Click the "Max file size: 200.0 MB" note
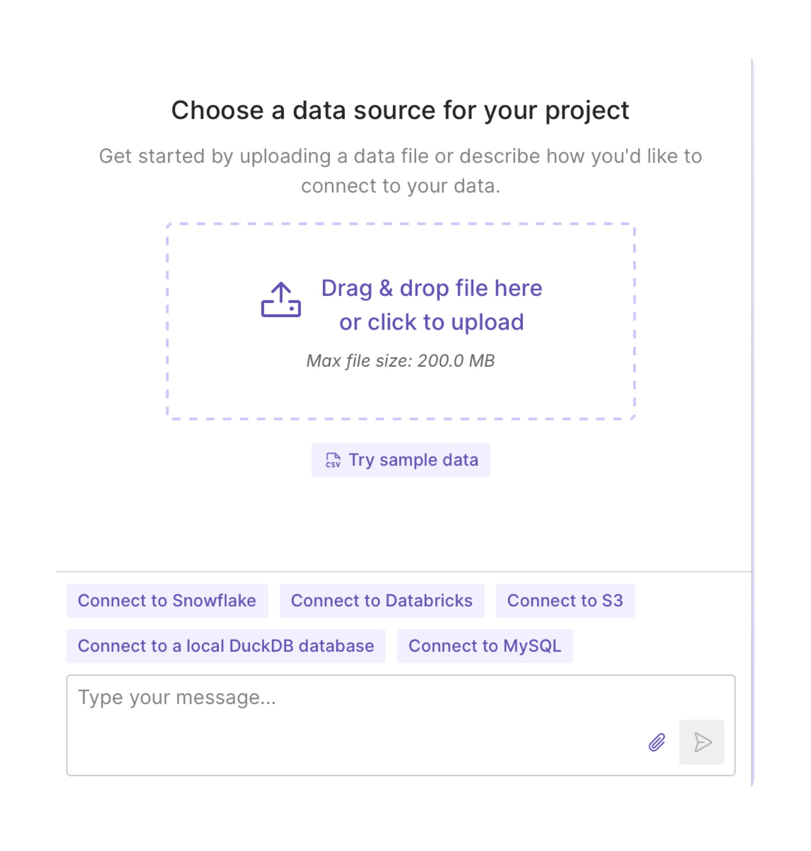The image size is (811, 851). [x=401, y=361]
